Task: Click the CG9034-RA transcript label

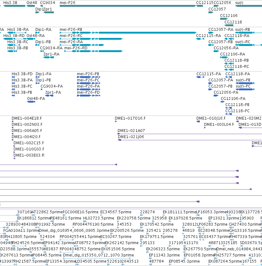Action: pyautogui.click(x=51, y=48)
